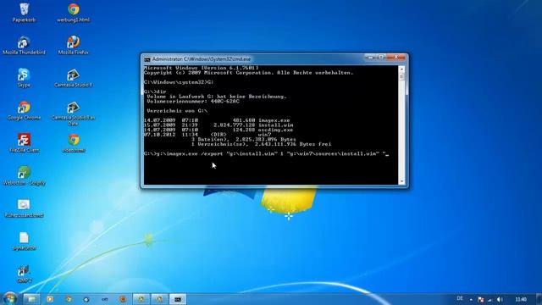Open the Papierkorb recycle bin icon
The width and height of the screenshot is (542, 305).
coord(24,13)
